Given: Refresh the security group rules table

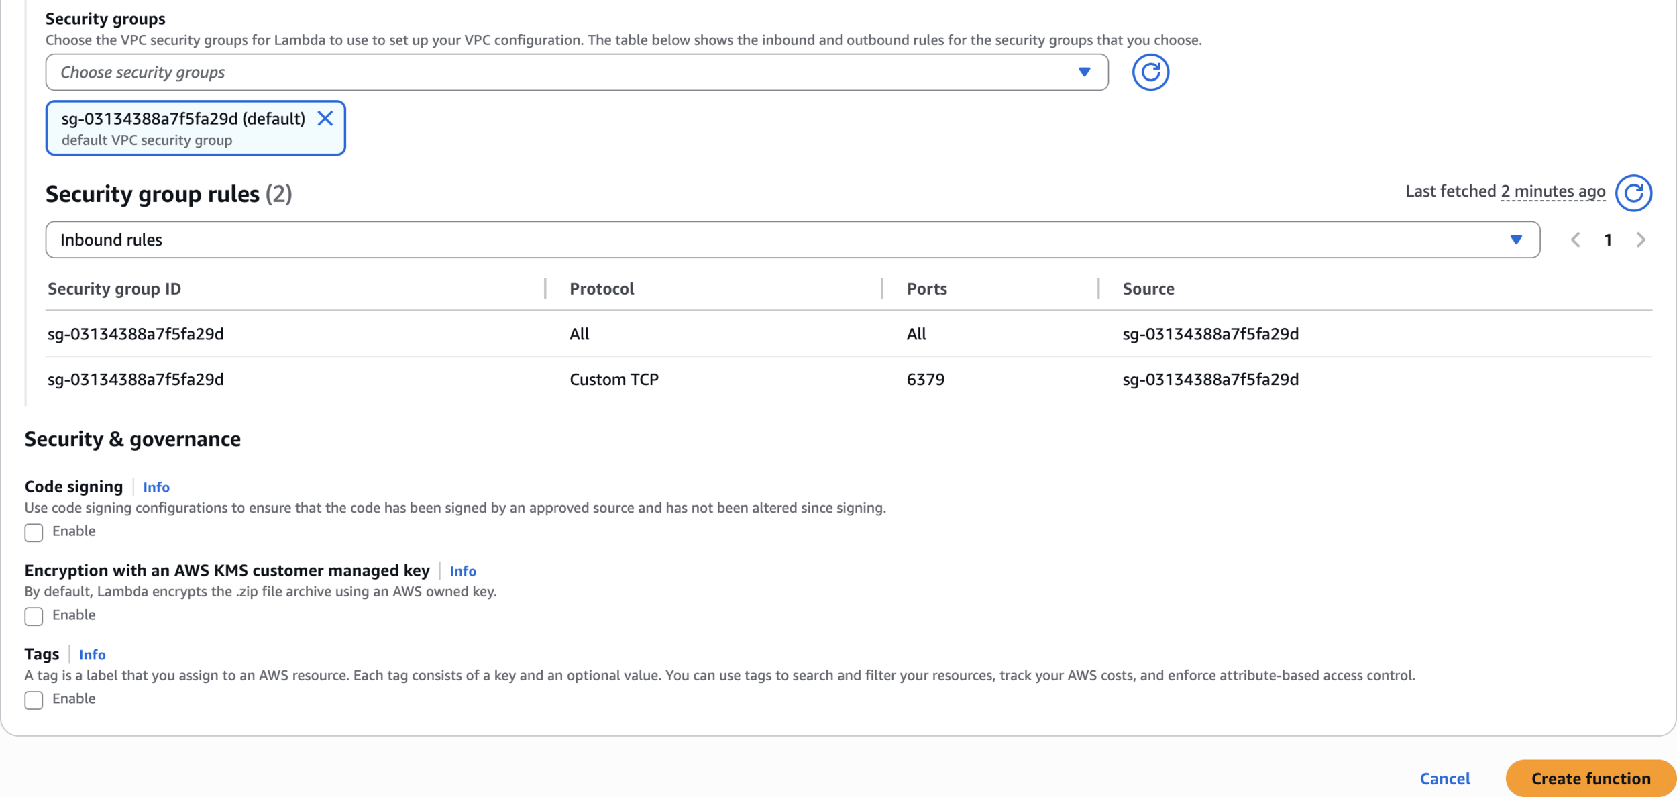Looking at the screenshot, I should click(x=1633, y=193).
